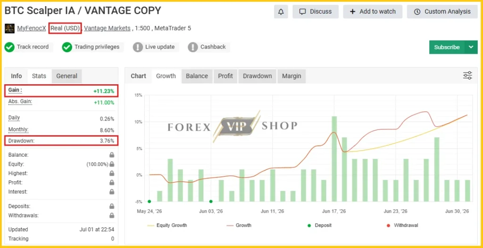This screenshot has height=248, width=483.
Task: Select the Drawdown chart tab
Action: 257,76
